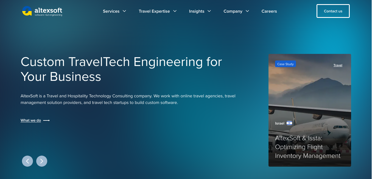Viewport: 375px width, 179px height.
Task: Click the Travel tag link
Action: [338, 65]
